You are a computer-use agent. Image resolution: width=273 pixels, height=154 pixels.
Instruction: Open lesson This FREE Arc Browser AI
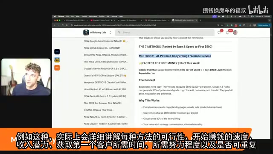coord(103,103)
